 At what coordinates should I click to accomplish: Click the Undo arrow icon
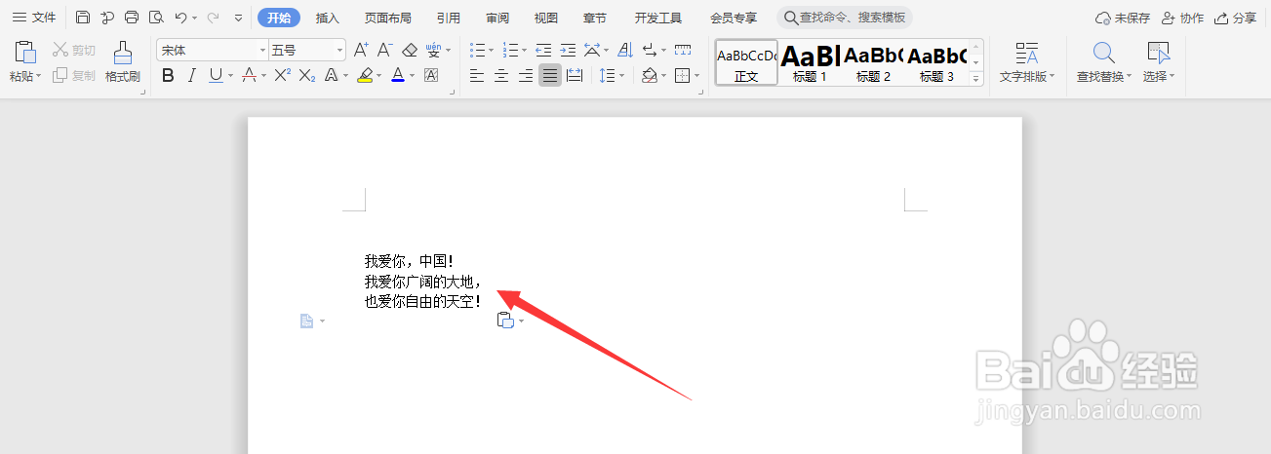[x=180, y=18]
